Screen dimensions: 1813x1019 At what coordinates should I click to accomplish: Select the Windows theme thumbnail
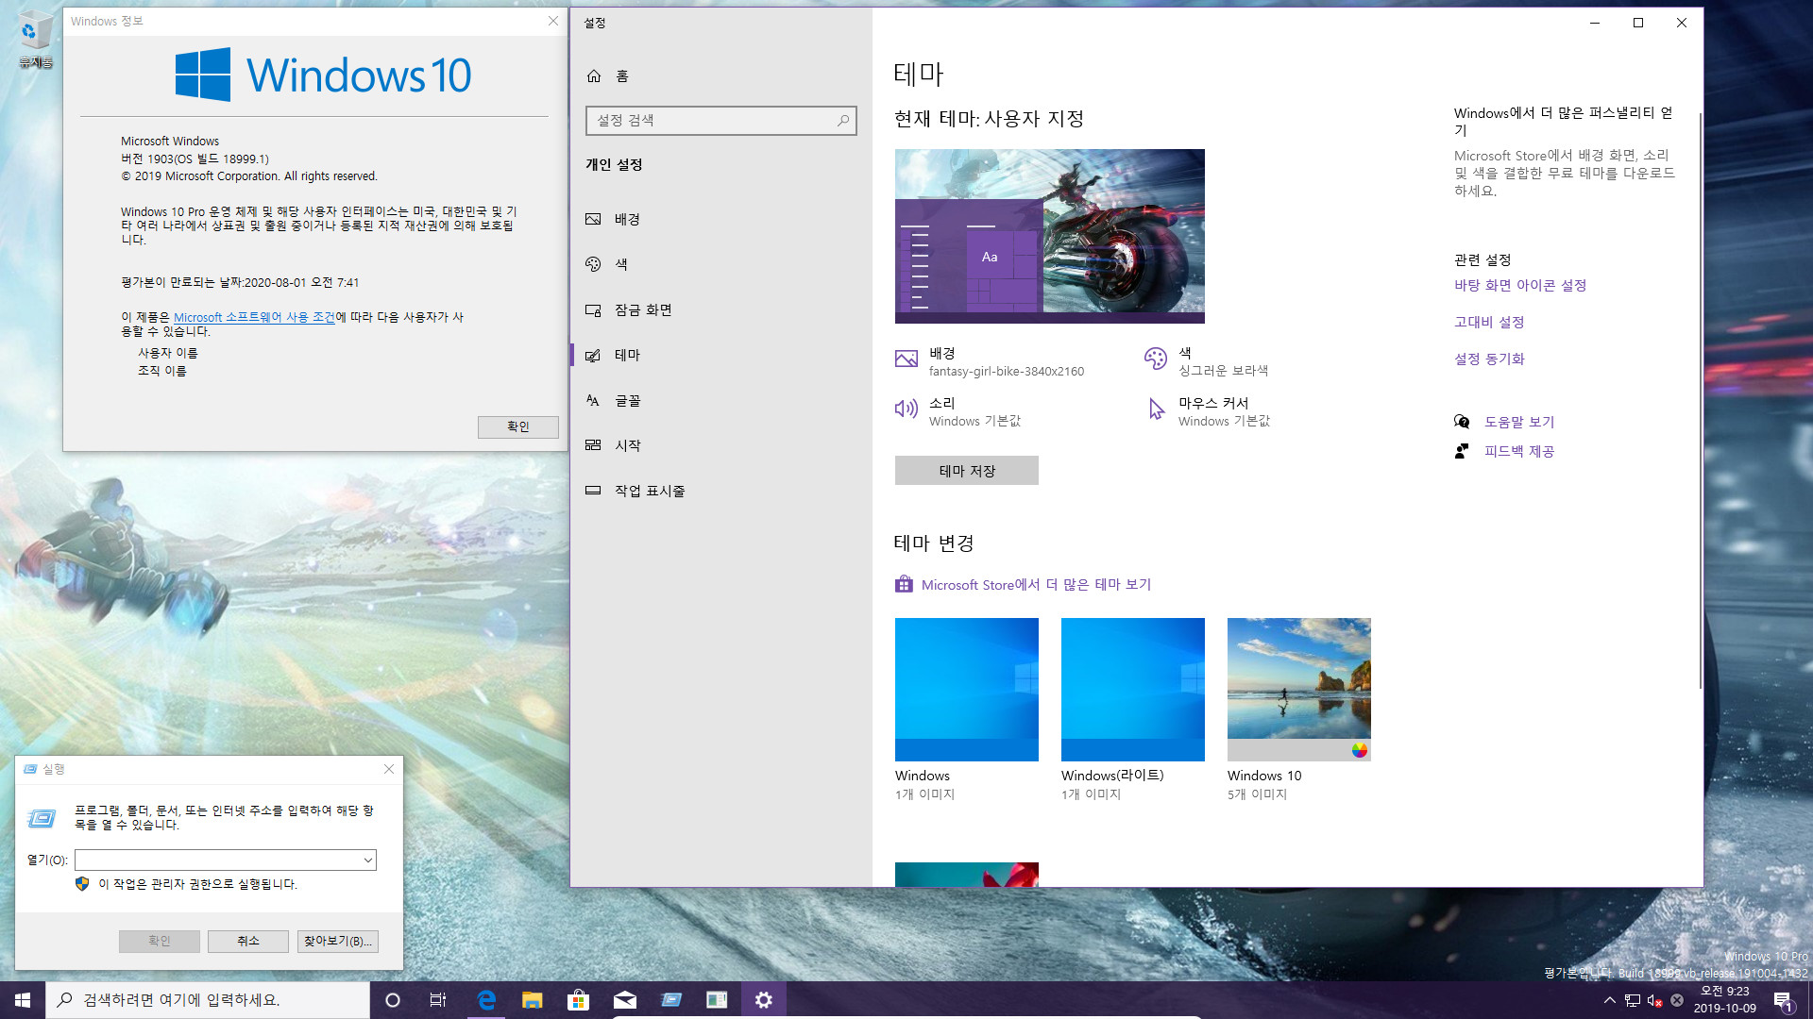click(967, 690)
